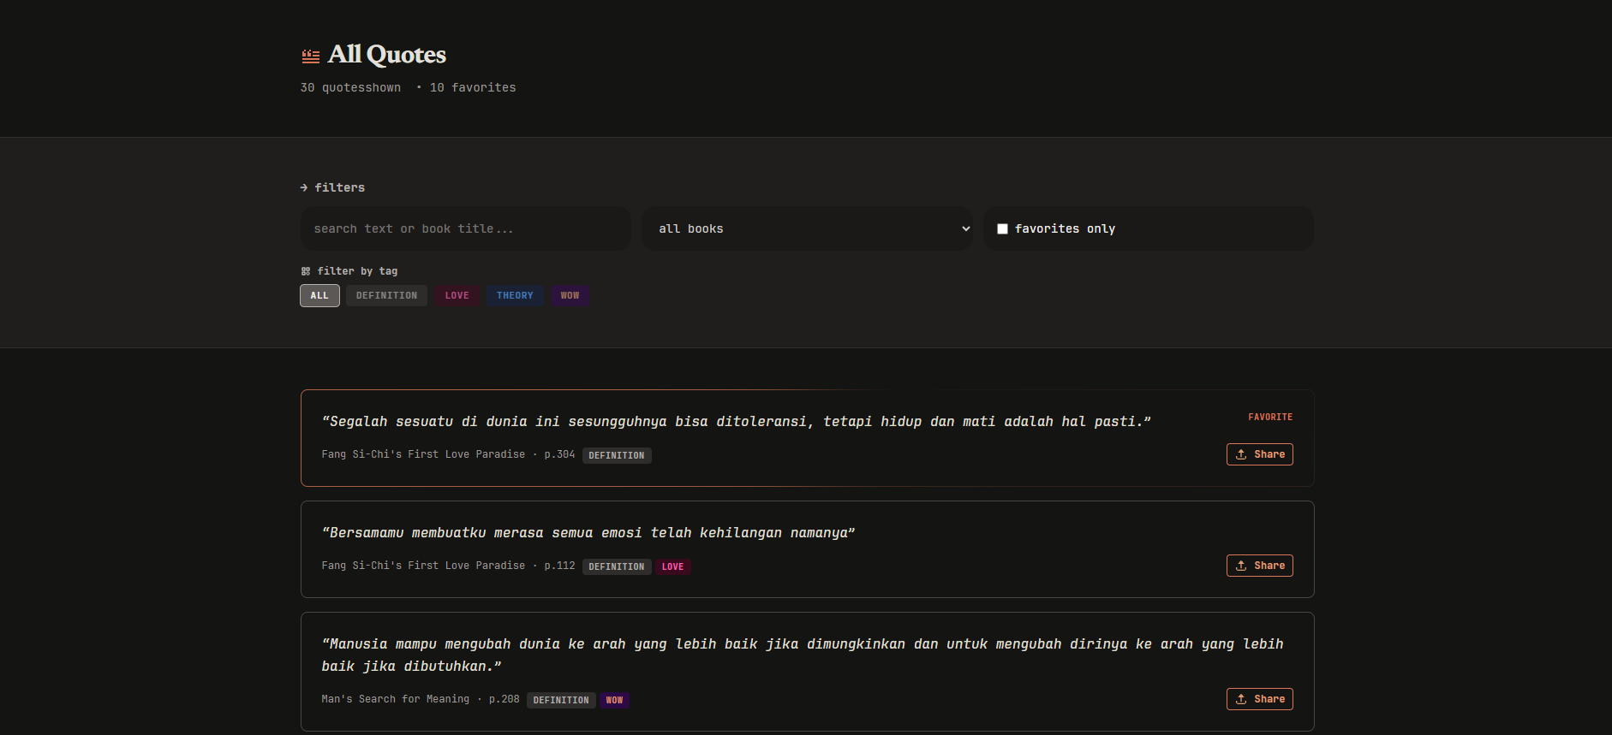Viewport: 1612px width, 735px height.
Task: Click the quote text 'Segalah sesuatu di dunia ini'
Action: pos(737,422)
